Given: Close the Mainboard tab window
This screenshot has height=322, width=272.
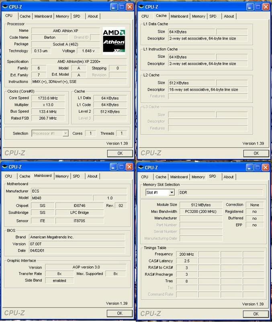Looking at the screenshot, I should coord(129,167).
